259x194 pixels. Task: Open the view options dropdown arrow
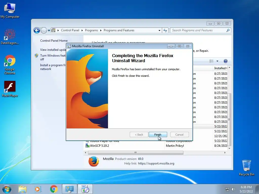tap(217, 61)
